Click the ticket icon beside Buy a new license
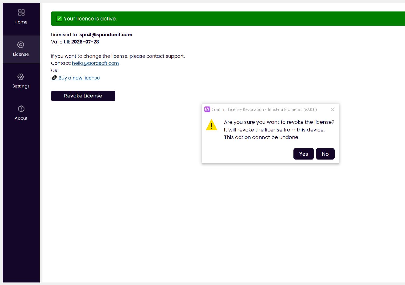This screenshot has width=405, height=285. (54, 78)
